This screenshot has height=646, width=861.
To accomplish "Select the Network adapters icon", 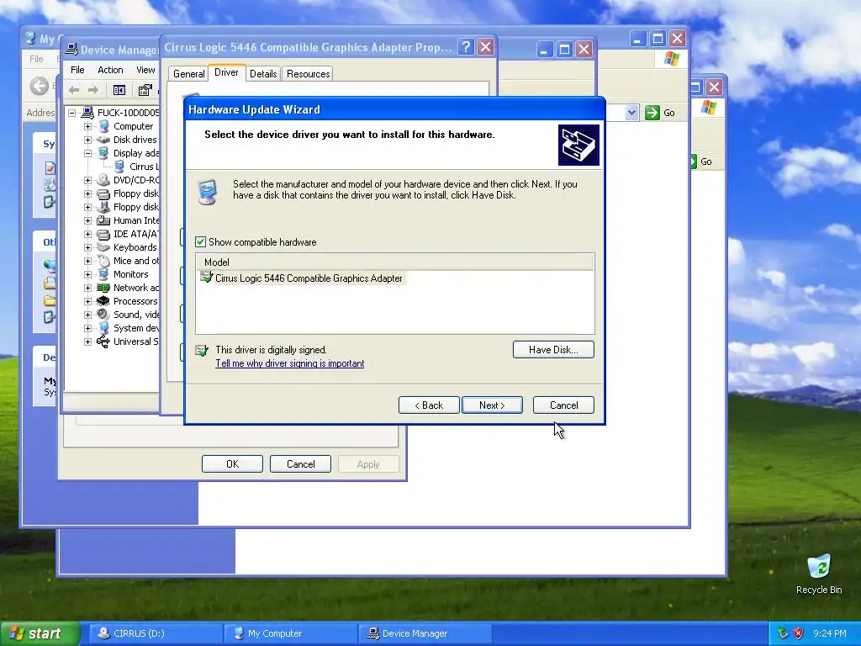I will pos(103,288).
